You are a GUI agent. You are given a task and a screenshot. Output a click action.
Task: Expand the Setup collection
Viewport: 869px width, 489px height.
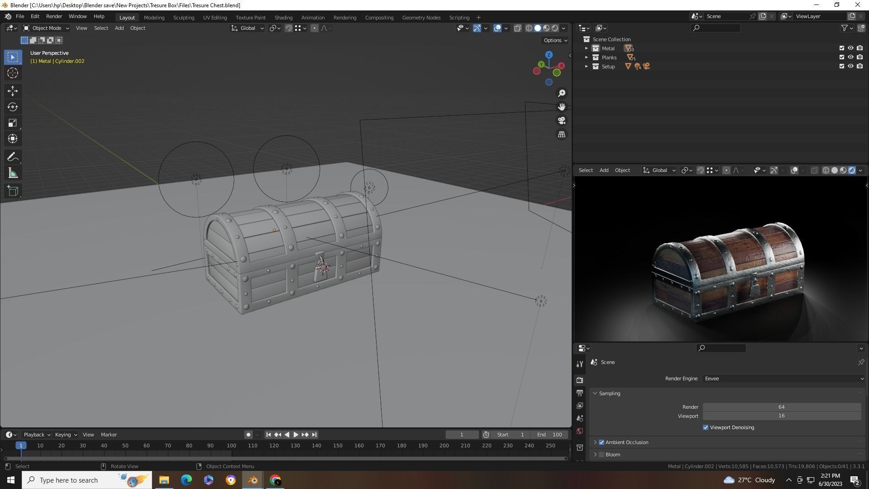586,66
